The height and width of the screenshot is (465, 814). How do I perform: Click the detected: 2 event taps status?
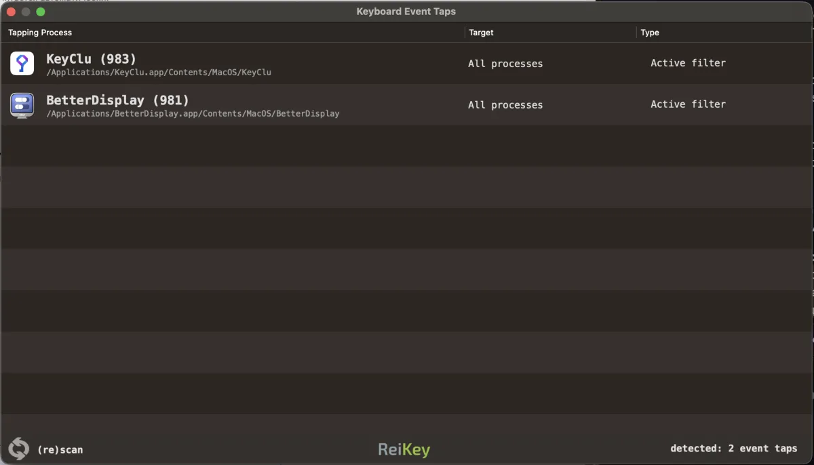pyautogui.click(x=734, y=449)
